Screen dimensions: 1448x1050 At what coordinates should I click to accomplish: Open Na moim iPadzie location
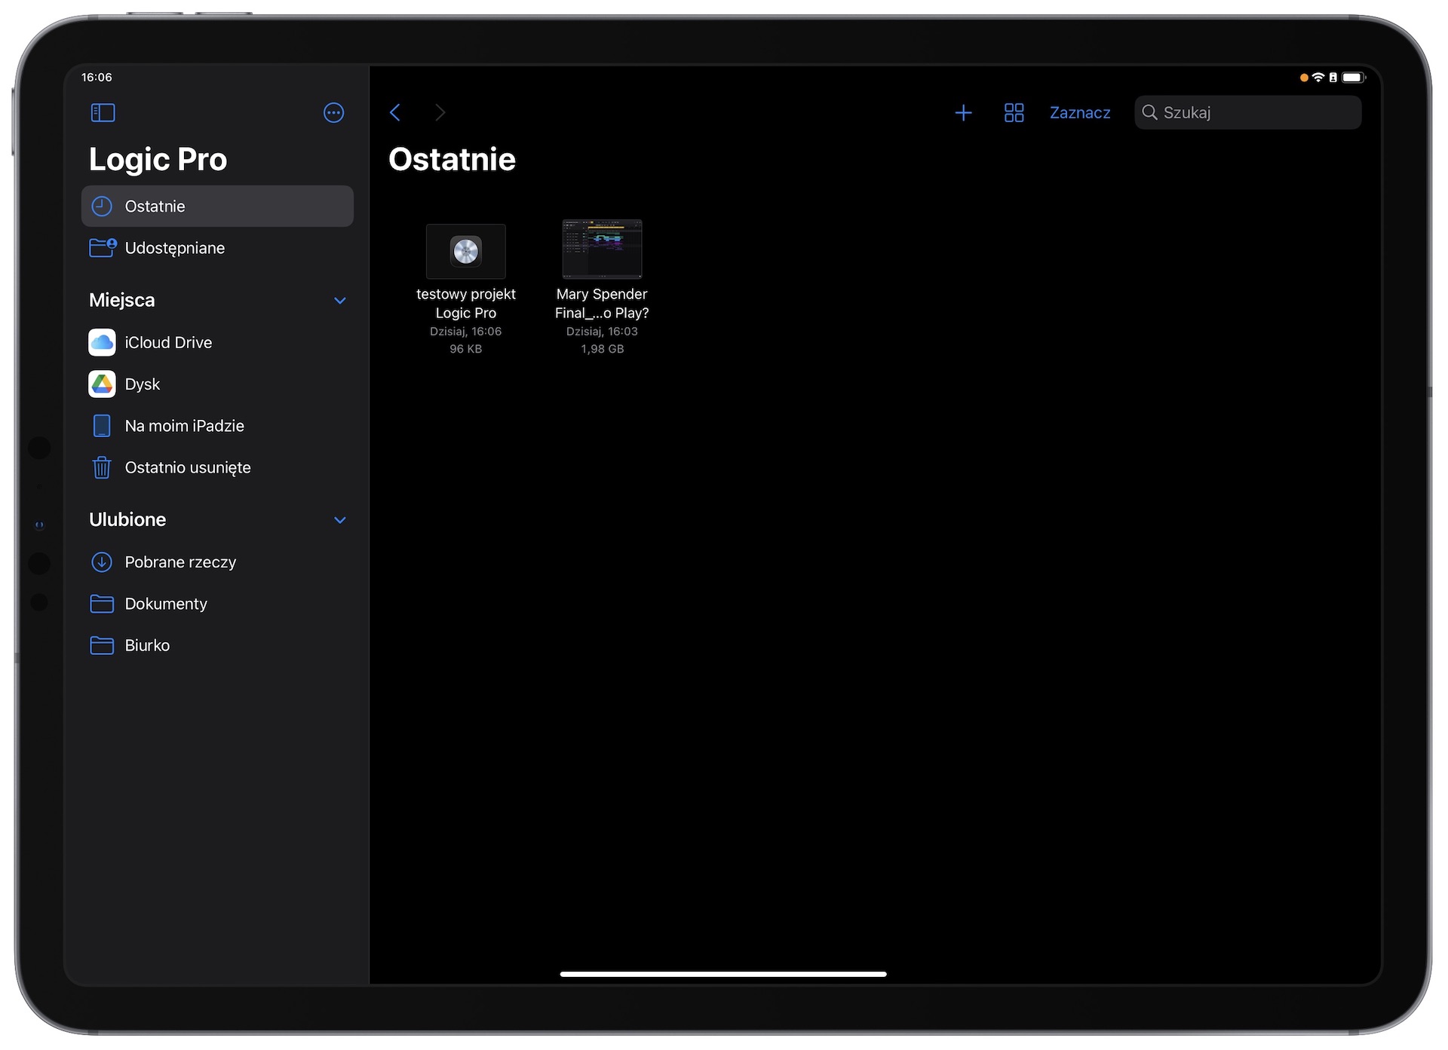point(217,426)
